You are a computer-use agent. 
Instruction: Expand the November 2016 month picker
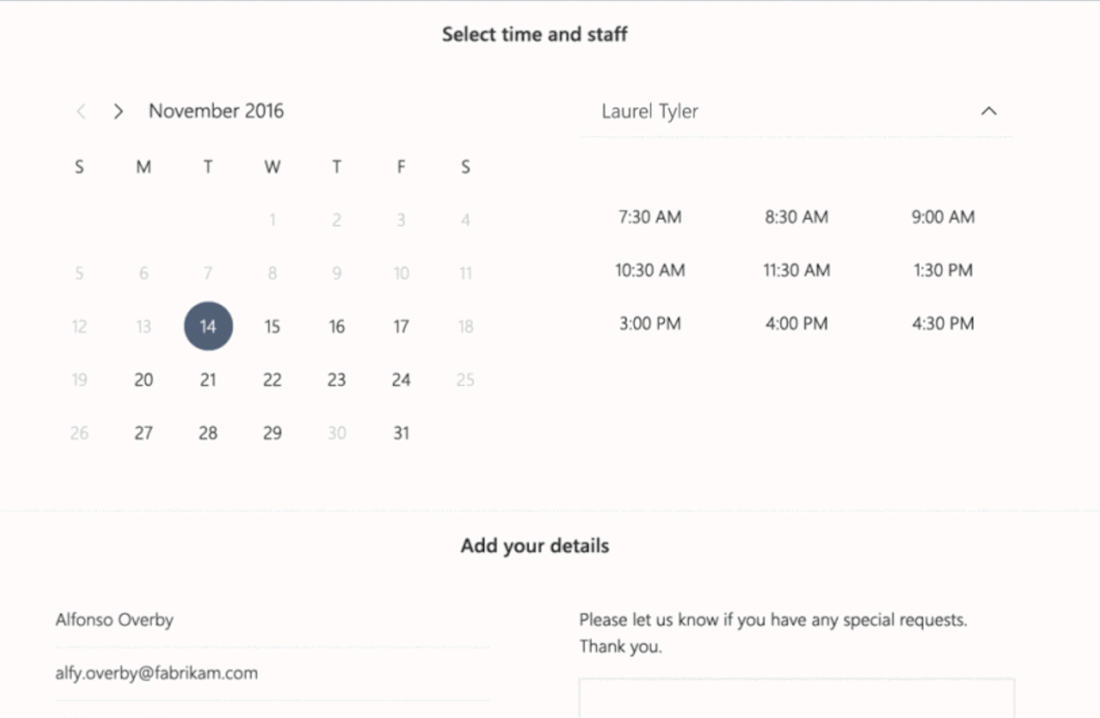tap(215, 111)
